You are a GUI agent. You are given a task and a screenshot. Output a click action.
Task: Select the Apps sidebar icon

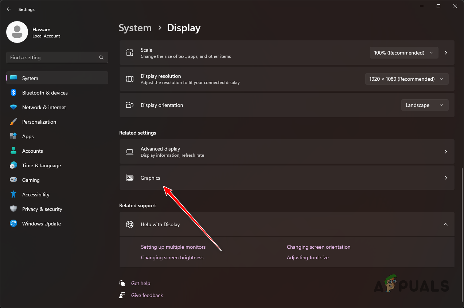13,136
